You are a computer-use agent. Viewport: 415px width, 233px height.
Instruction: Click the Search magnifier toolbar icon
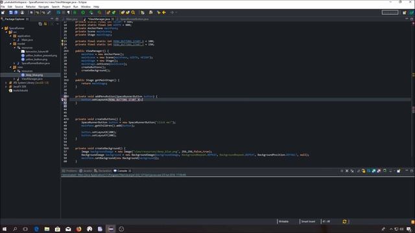tap(133, 12)
